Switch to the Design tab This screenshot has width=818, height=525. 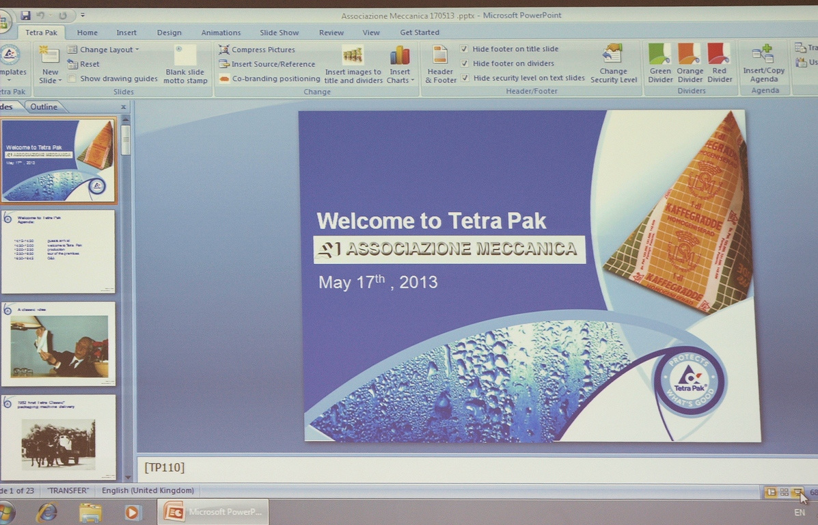pyautogui.click(x=169, y=32)
